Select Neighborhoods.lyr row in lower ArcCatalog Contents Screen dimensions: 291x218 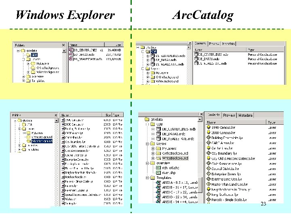pyautogui.click(x=225, y=195)
